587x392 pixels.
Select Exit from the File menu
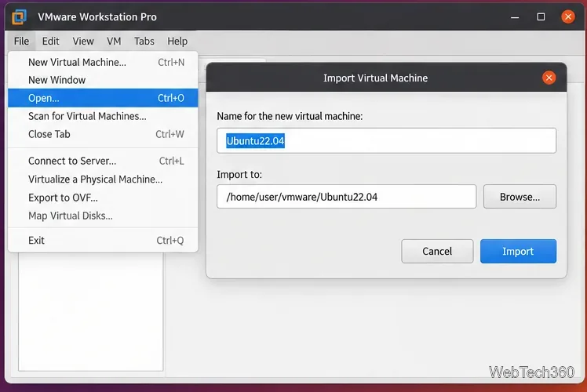click(x=103, y=241)
